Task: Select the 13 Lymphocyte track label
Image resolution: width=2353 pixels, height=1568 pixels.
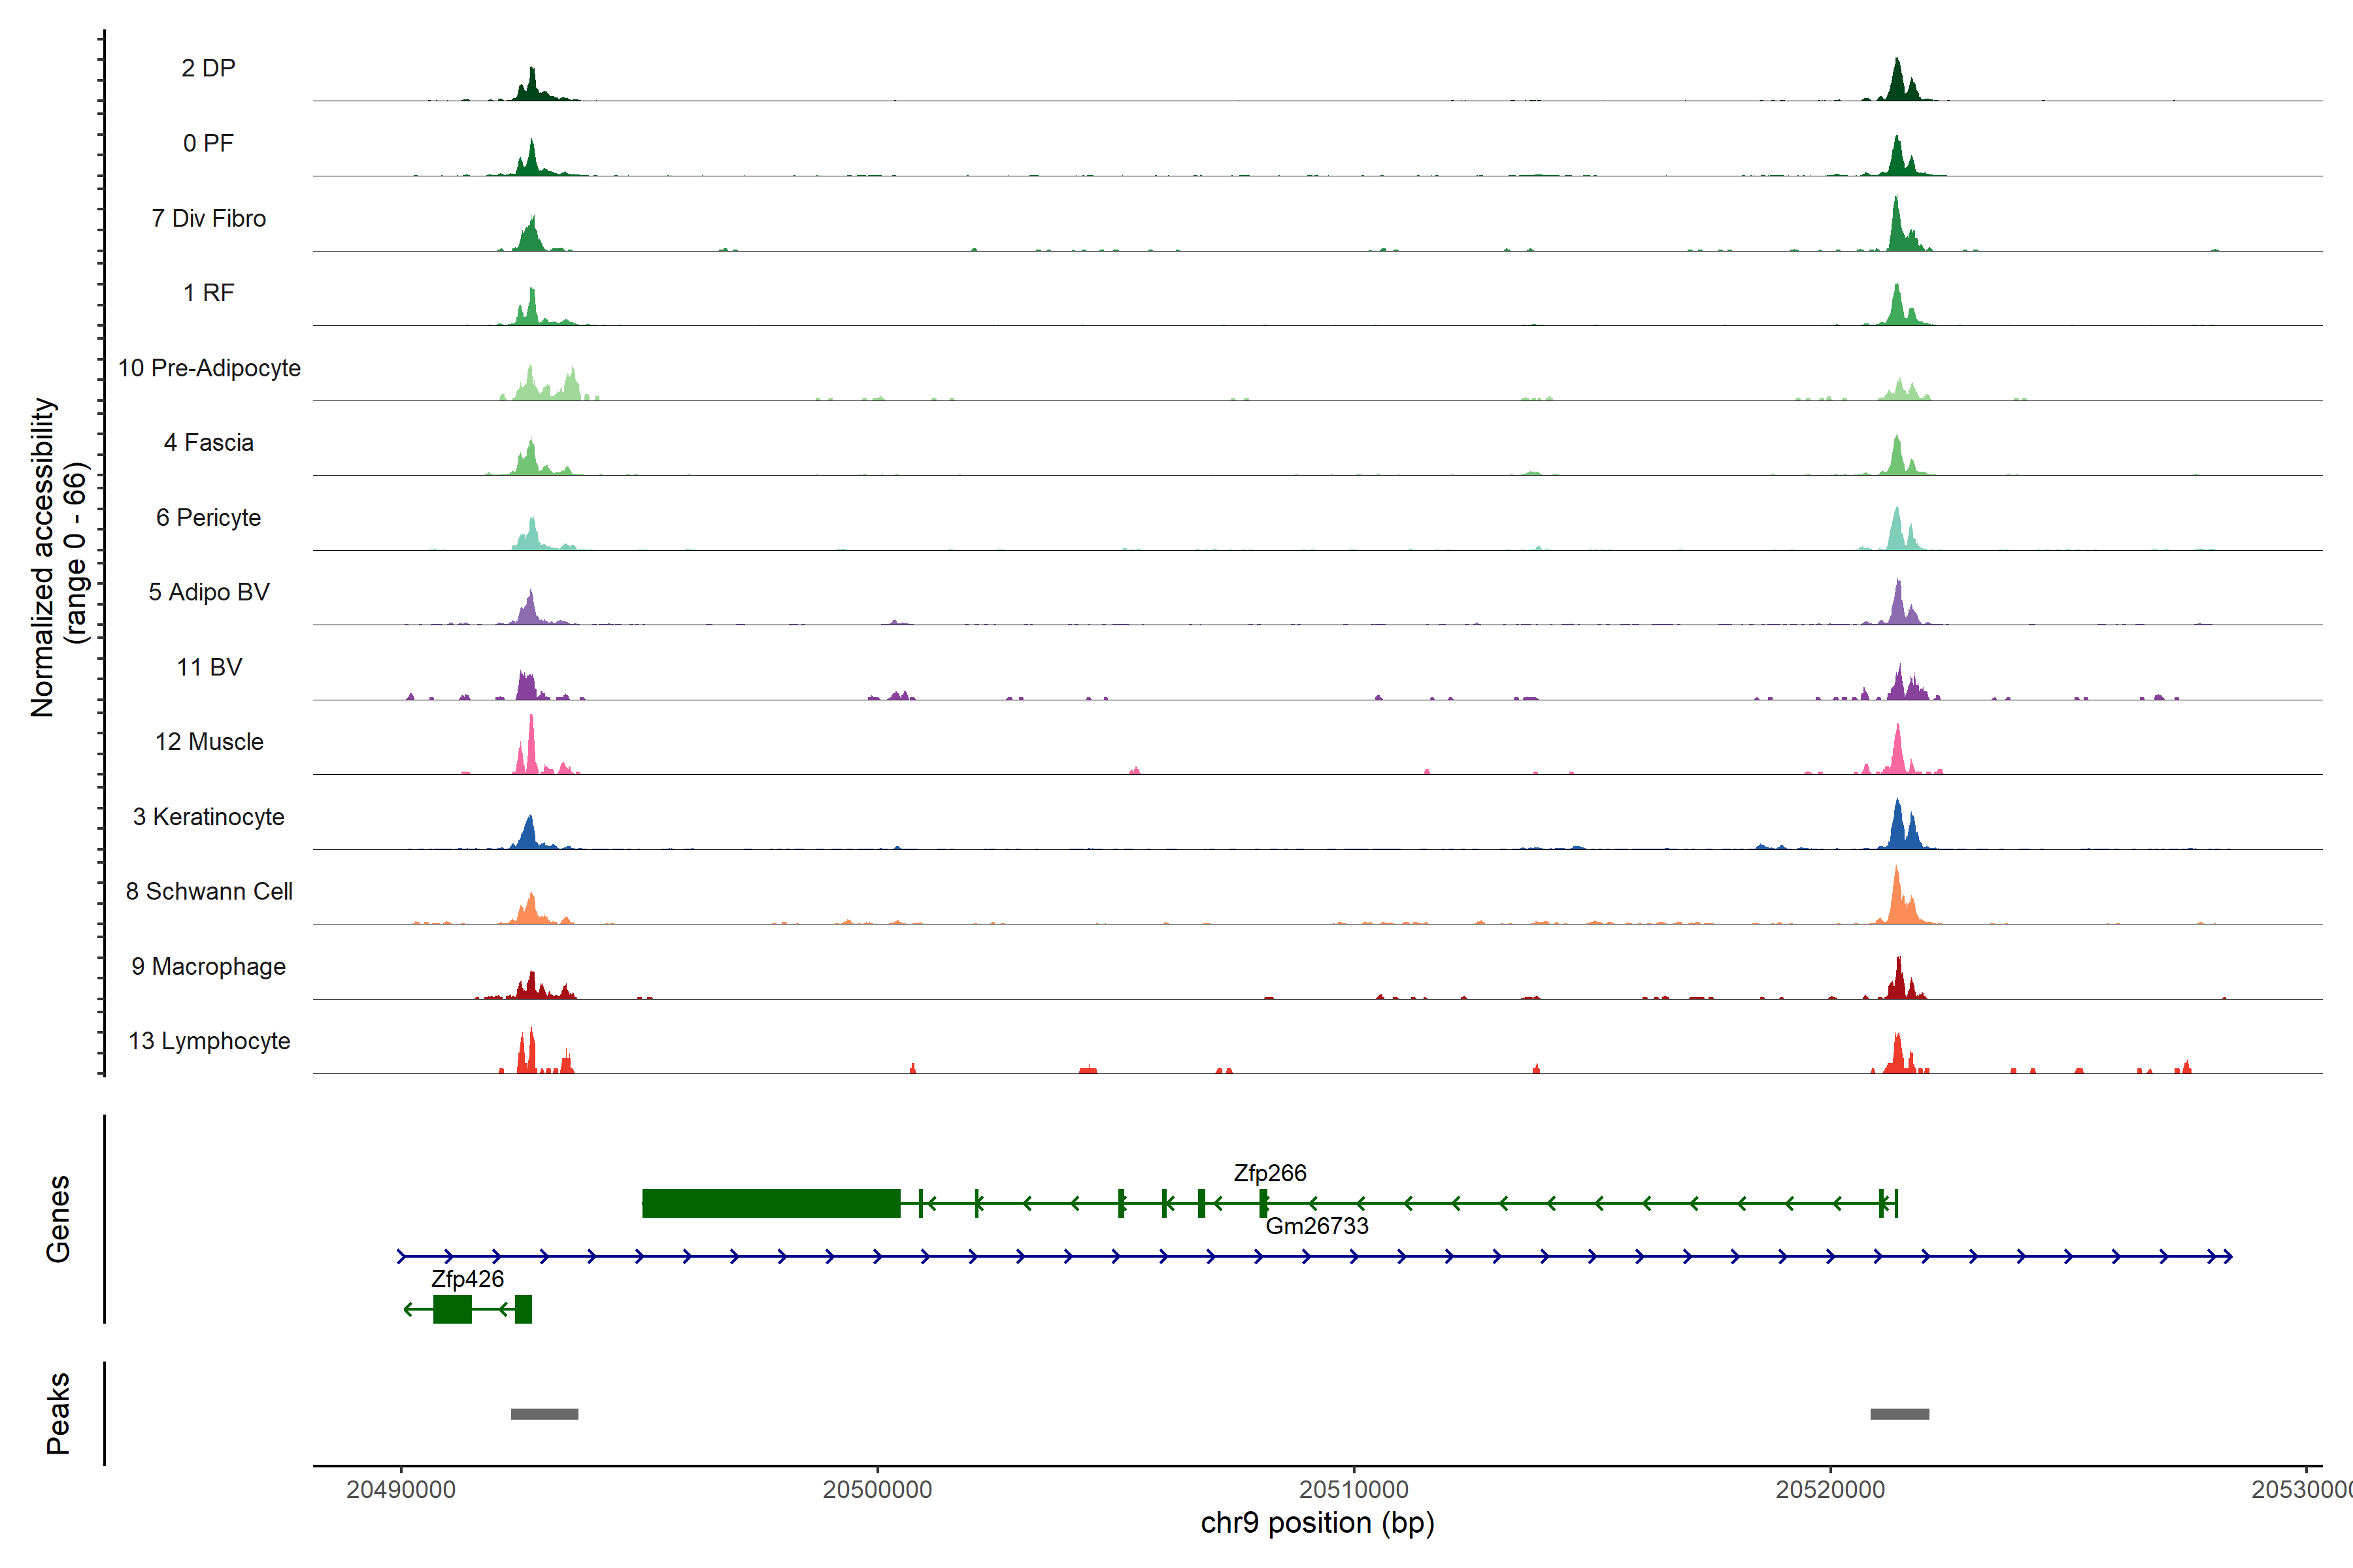Action: point(209,1041)
